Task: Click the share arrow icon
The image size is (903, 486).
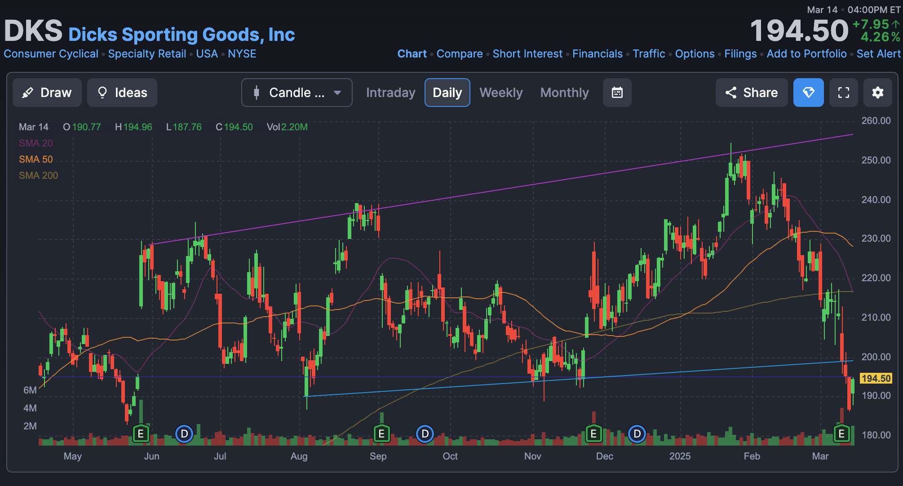Action: [731, 93]
